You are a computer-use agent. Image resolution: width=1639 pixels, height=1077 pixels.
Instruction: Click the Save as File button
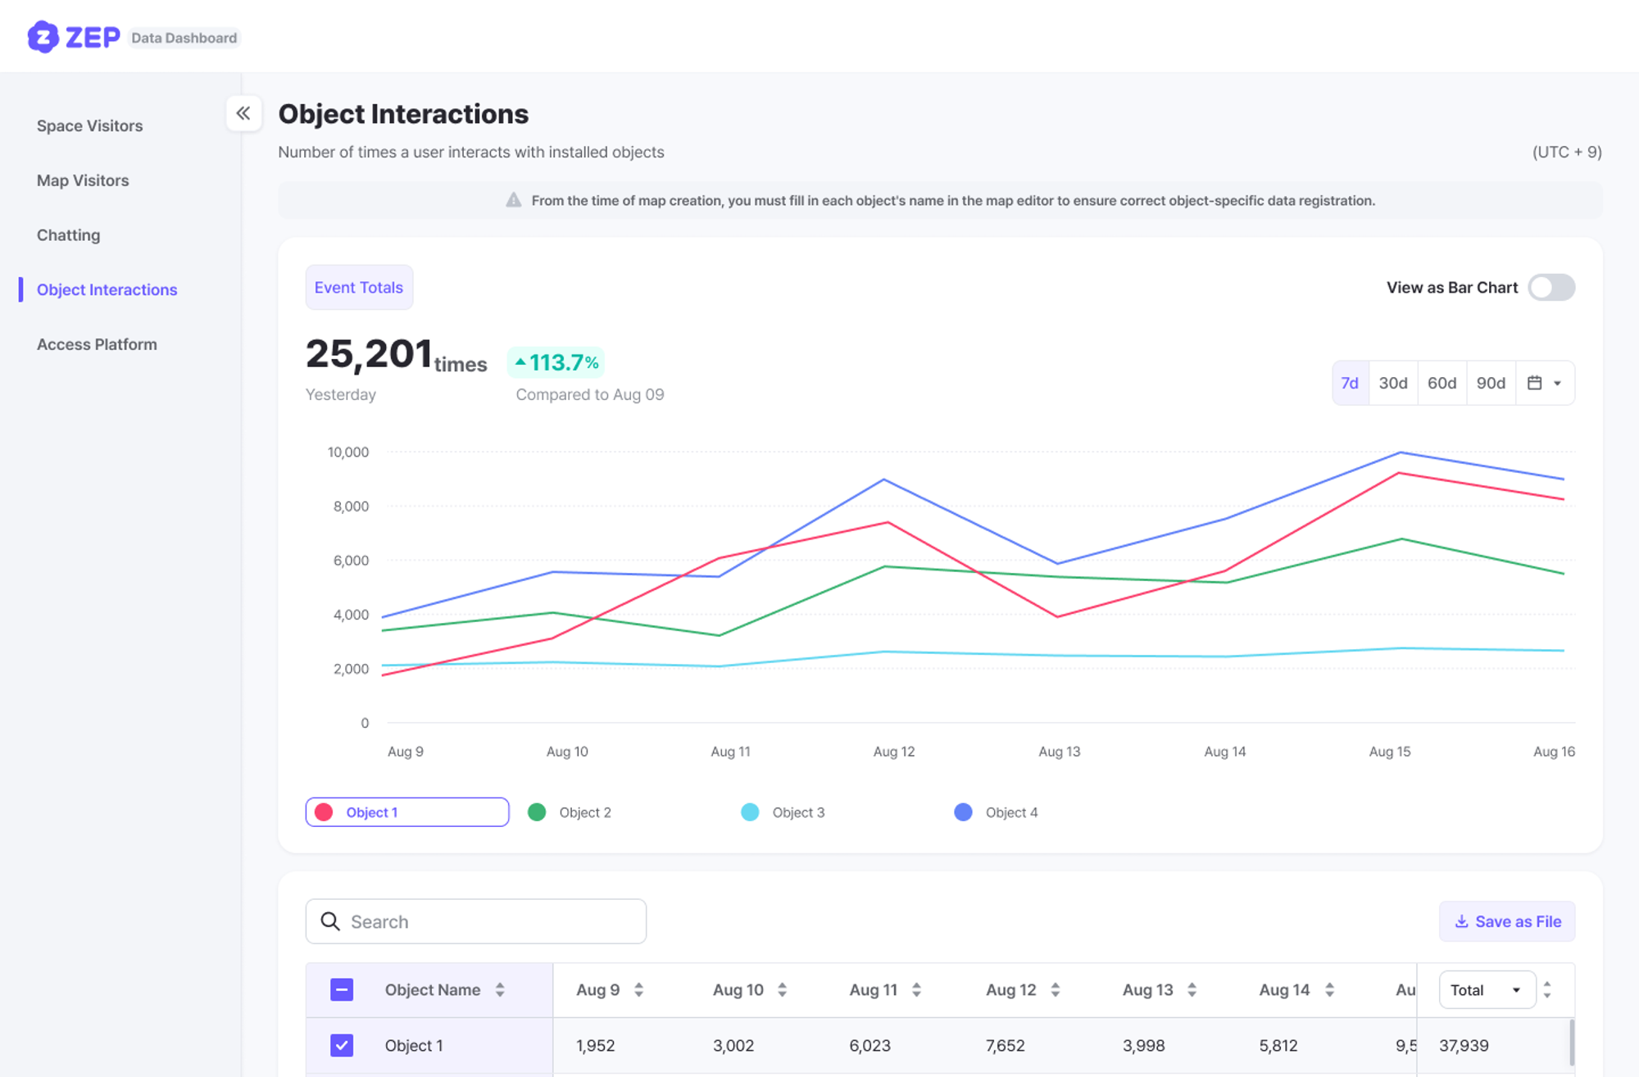[x=1506, y=921]
